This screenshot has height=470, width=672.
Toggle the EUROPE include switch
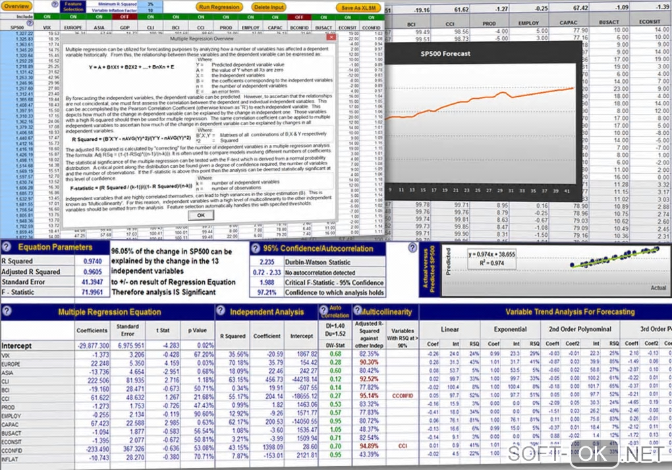[73, 16]
